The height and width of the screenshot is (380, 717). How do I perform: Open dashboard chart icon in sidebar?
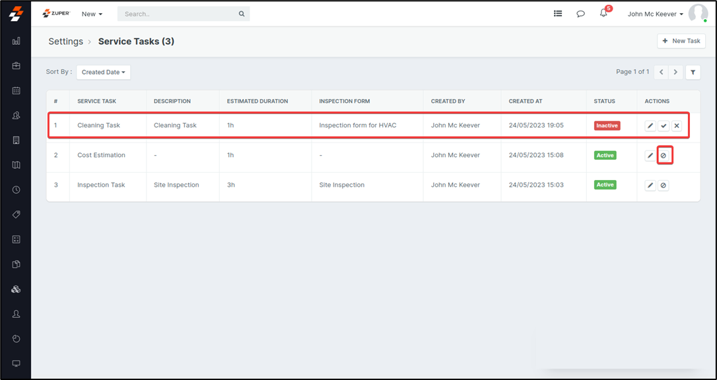16,41
